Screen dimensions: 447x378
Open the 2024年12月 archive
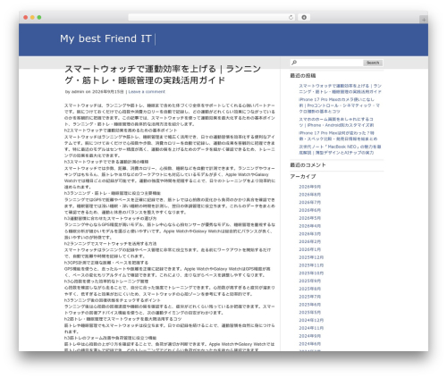point(311,320)
